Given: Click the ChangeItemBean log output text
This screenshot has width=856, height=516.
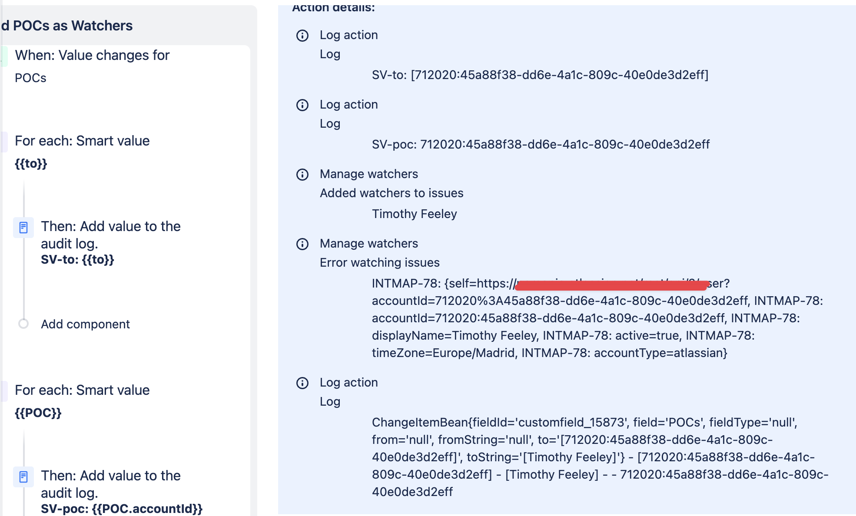Looking at the screenshot, I should pos(601,457).
